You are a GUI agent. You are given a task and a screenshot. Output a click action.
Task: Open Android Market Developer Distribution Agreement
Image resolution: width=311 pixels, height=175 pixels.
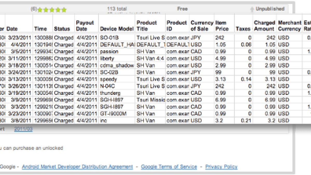tap(77, 167)
